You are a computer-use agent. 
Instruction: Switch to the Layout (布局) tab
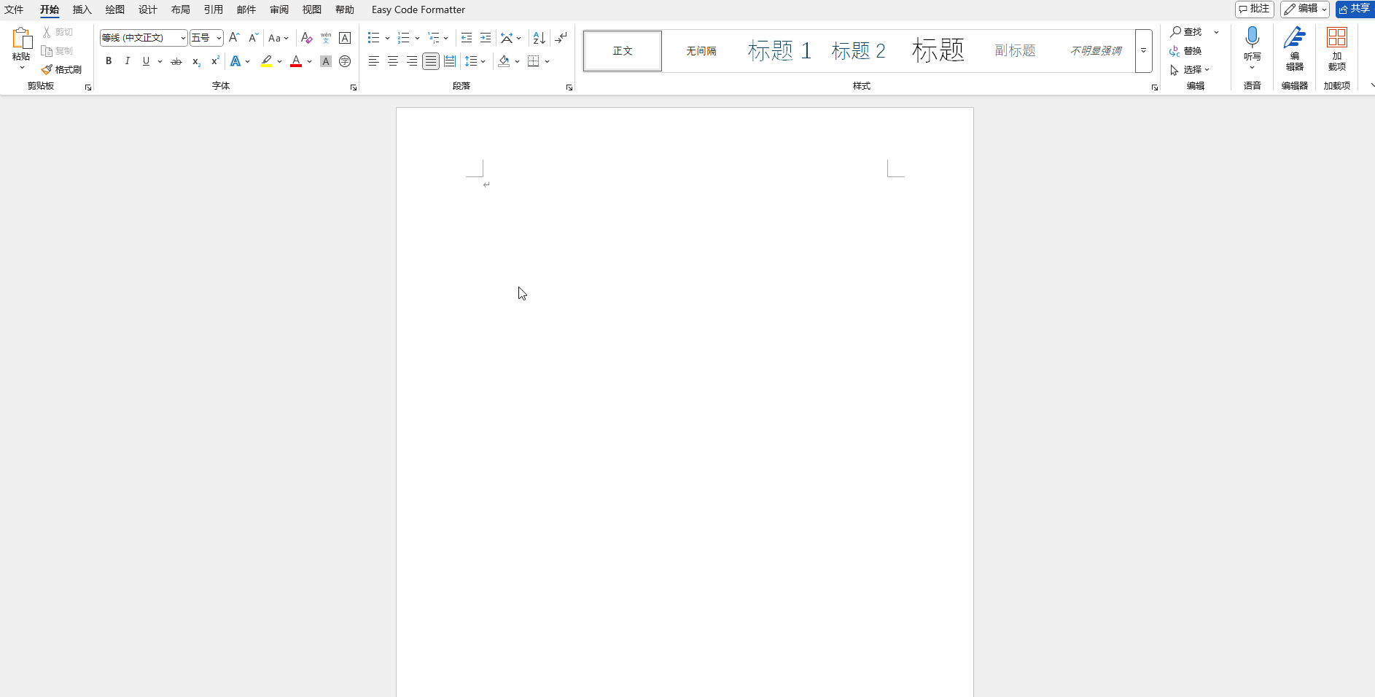pyautogui.click(x=181, y=9)
